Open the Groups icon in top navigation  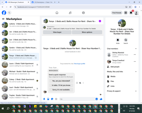click(x=83, y=13)
